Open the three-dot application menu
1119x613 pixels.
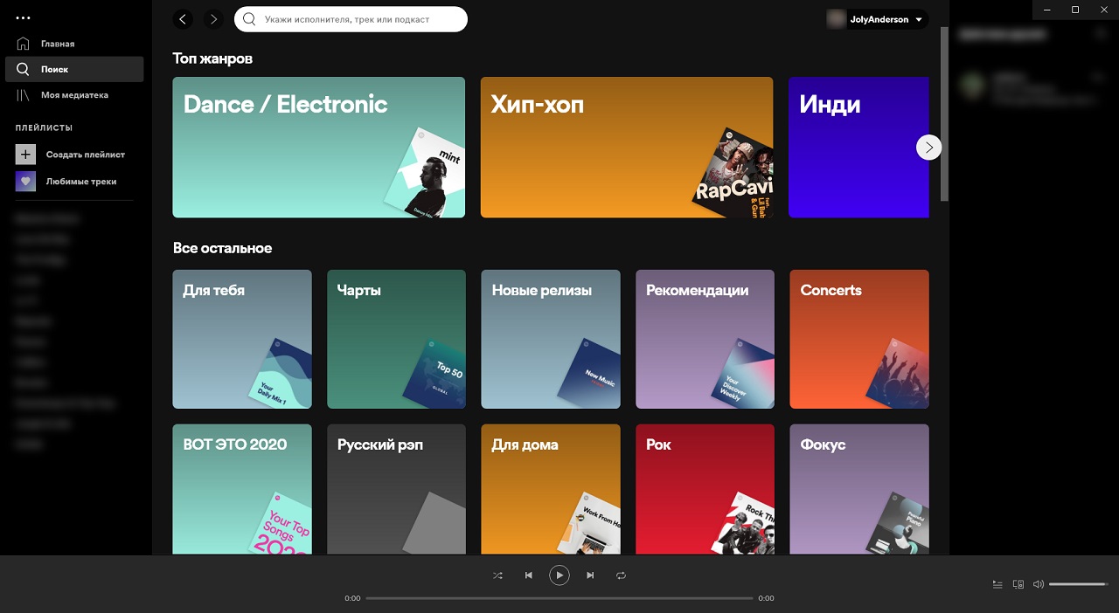click(x=23, y=17)
